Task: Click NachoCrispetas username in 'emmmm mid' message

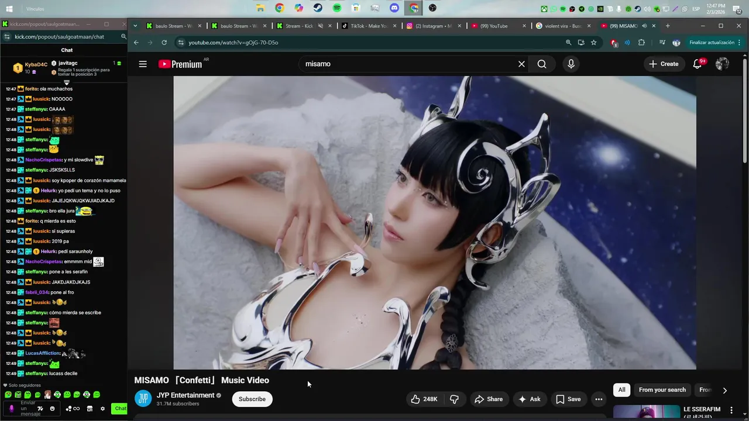Action: 43,261
